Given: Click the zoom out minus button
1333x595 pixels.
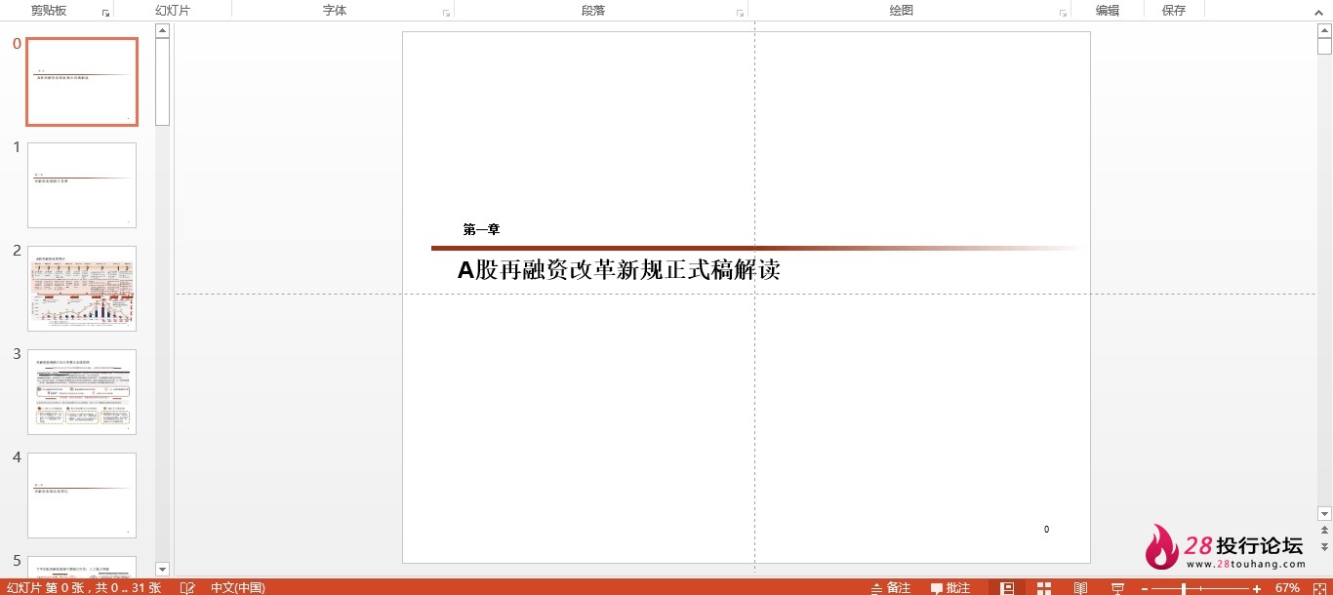Looking at the screenshot, I should pyautogui.click(x=1145, y=588).
